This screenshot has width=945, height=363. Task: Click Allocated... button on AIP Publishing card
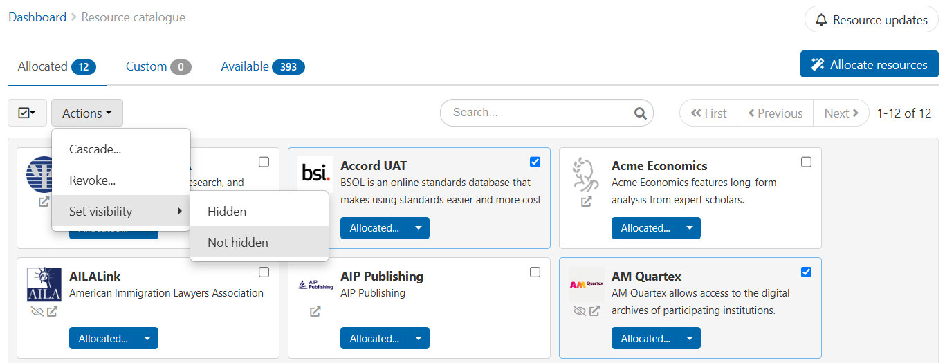(x=374, y=339)
